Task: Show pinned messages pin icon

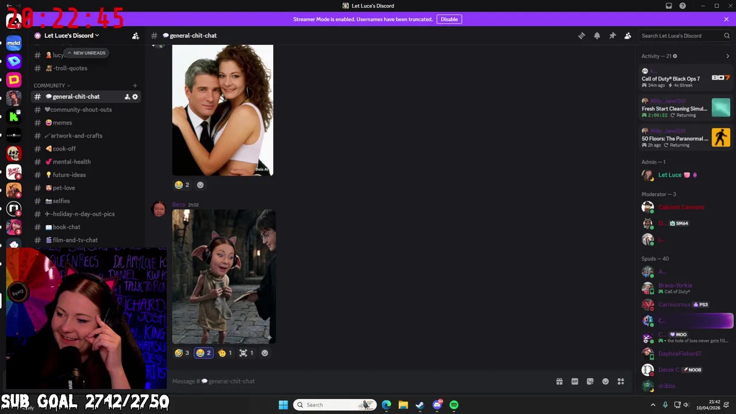Action: click(x=612, y=36)
